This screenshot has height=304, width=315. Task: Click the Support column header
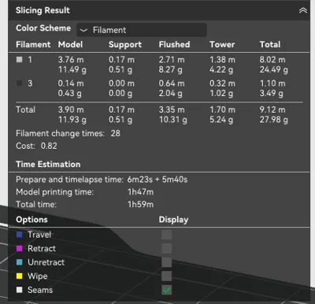coord(125,45)
